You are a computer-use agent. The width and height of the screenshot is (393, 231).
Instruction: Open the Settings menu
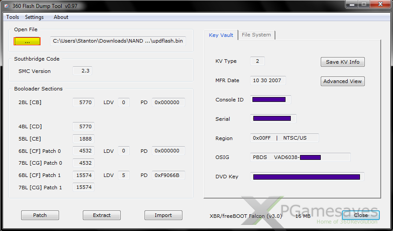(34, 17)
